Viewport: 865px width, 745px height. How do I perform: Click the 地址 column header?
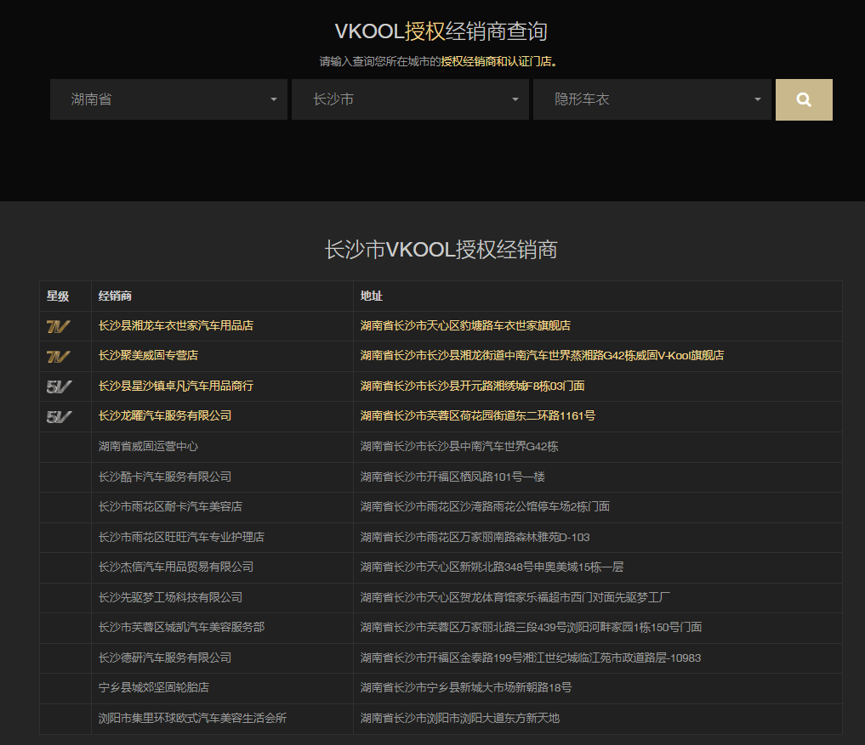371,296
